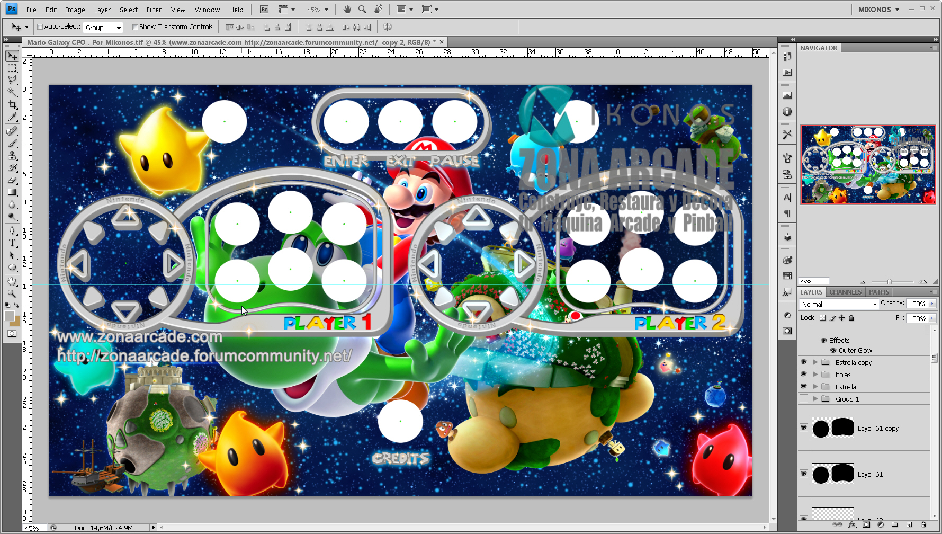Viewport: 942px width, 534px height.
Task: Open the Histogram panel icon
Action: (787, 95)
